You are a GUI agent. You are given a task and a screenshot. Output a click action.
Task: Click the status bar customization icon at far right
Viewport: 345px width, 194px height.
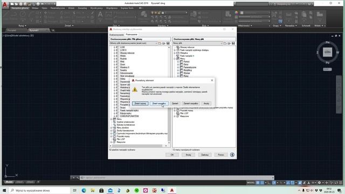[341, 183]
